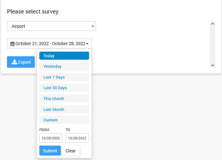Toggle the date range caret arrow
The width and height of the screenshot is (222, 160).
point(87,44)
